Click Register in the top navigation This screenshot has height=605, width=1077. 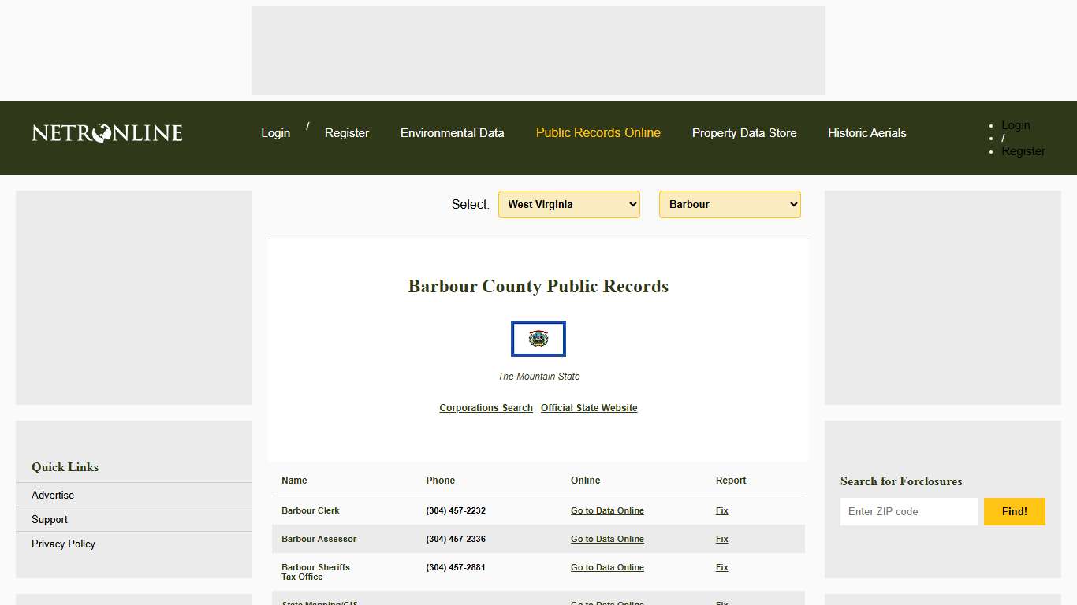346,132
